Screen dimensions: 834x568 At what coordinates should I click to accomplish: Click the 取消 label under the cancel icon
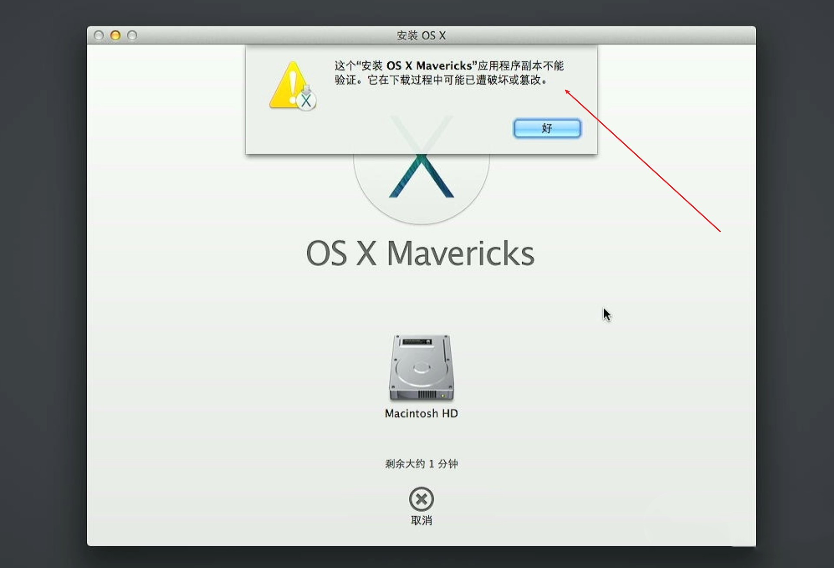point(421,520)
